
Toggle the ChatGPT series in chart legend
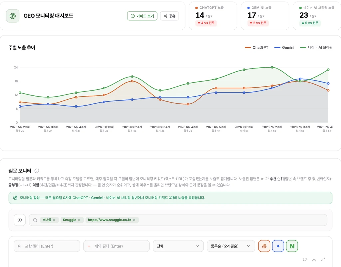pos(257,47)
